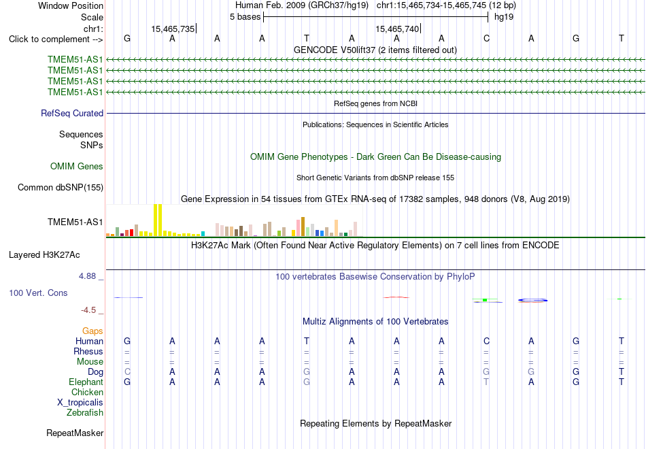646x449 pixels.
Task: Open the GTEx Gene Expression in 54 tissues title
Action: click(x=375, y=199)
